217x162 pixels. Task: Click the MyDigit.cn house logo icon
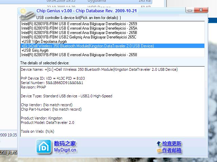(44, 147)
